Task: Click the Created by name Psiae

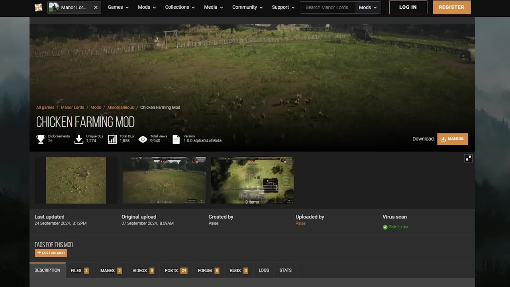Action: (x=214, y=223)
